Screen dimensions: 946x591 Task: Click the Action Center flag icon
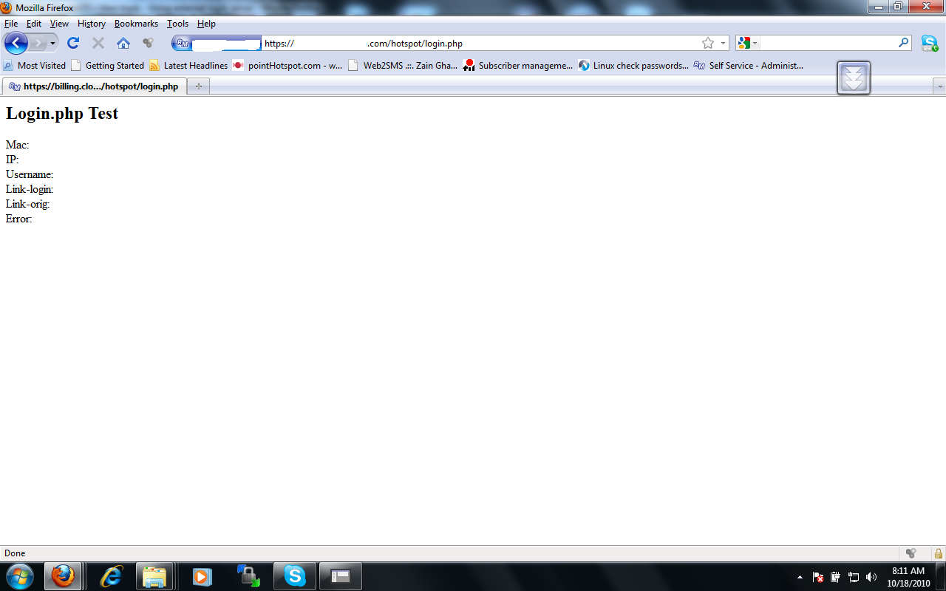(819, 575)
